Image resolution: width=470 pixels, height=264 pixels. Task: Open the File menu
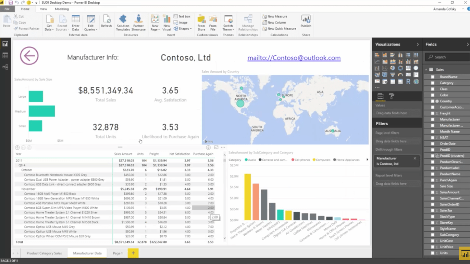(7, 9)
